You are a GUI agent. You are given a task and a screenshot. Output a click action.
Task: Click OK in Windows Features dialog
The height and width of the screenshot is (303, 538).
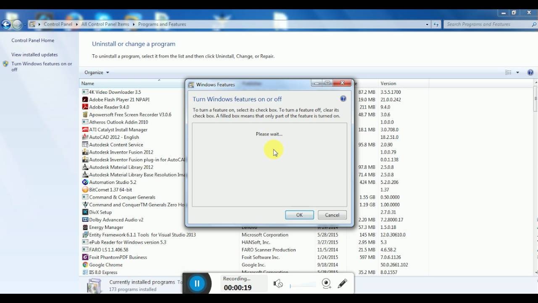pyautogui.click(x=299, y=215)
